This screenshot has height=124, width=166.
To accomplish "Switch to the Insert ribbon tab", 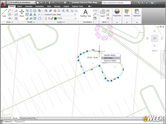I will tap(20, 6).
